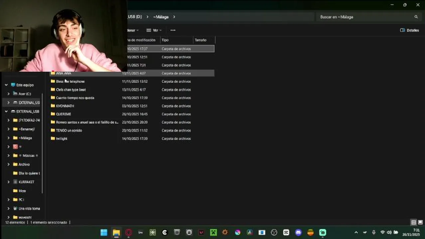
Task: Click the ~Málaga breadcrumb segment
Action: coord(161,17)
